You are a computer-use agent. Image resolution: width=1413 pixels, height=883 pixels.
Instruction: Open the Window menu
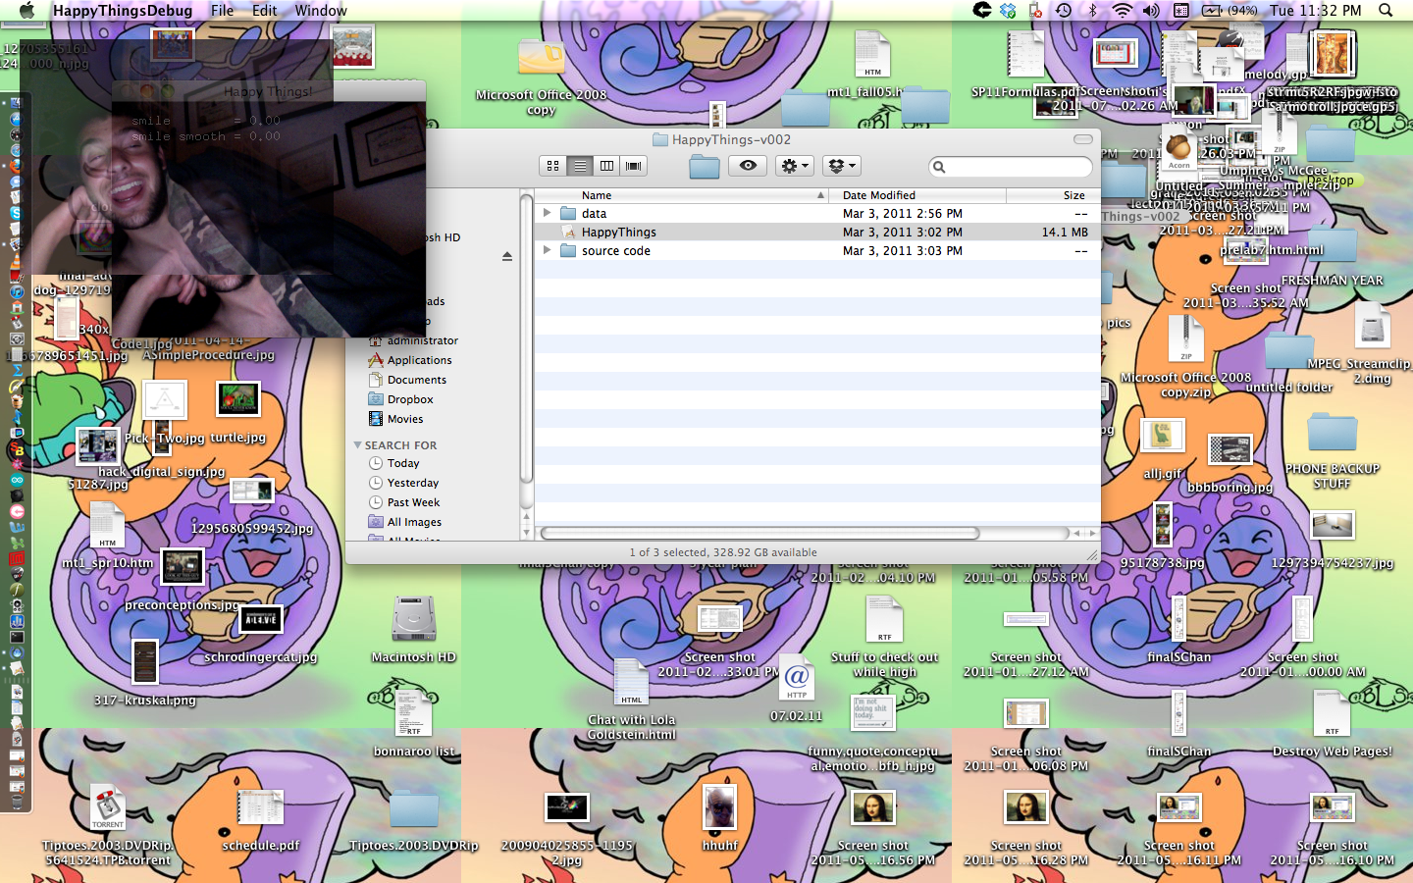321,11
